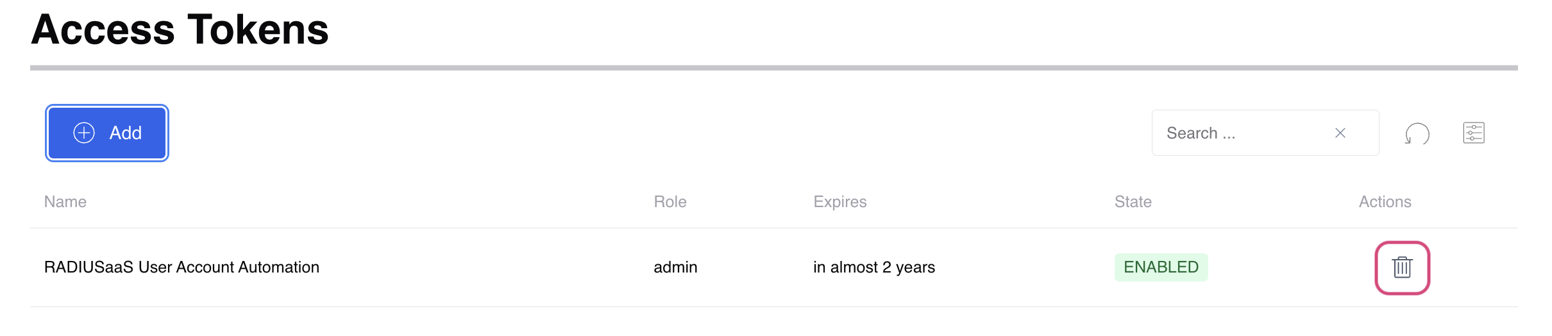Sort by the Role column header
The image size is (1552, 336).
pos(670,202)
